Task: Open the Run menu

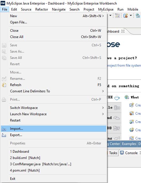Action: 120,9
